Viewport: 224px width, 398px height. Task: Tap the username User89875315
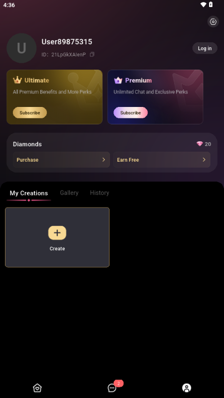[67, 42]
